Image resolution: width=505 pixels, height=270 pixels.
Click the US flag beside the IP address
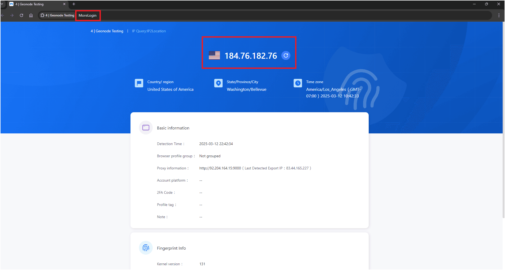(214, 55)
